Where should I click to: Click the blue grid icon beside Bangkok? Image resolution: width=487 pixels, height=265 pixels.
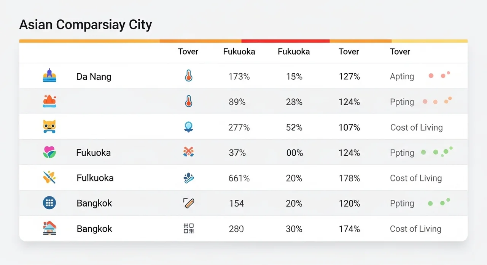point(49,203)
